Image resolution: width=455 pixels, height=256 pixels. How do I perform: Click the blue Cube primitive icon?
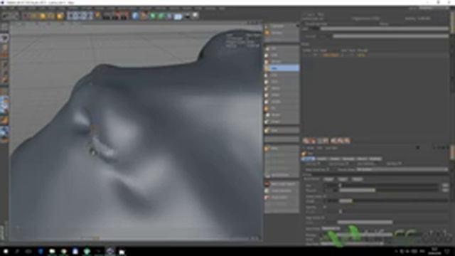135,16
